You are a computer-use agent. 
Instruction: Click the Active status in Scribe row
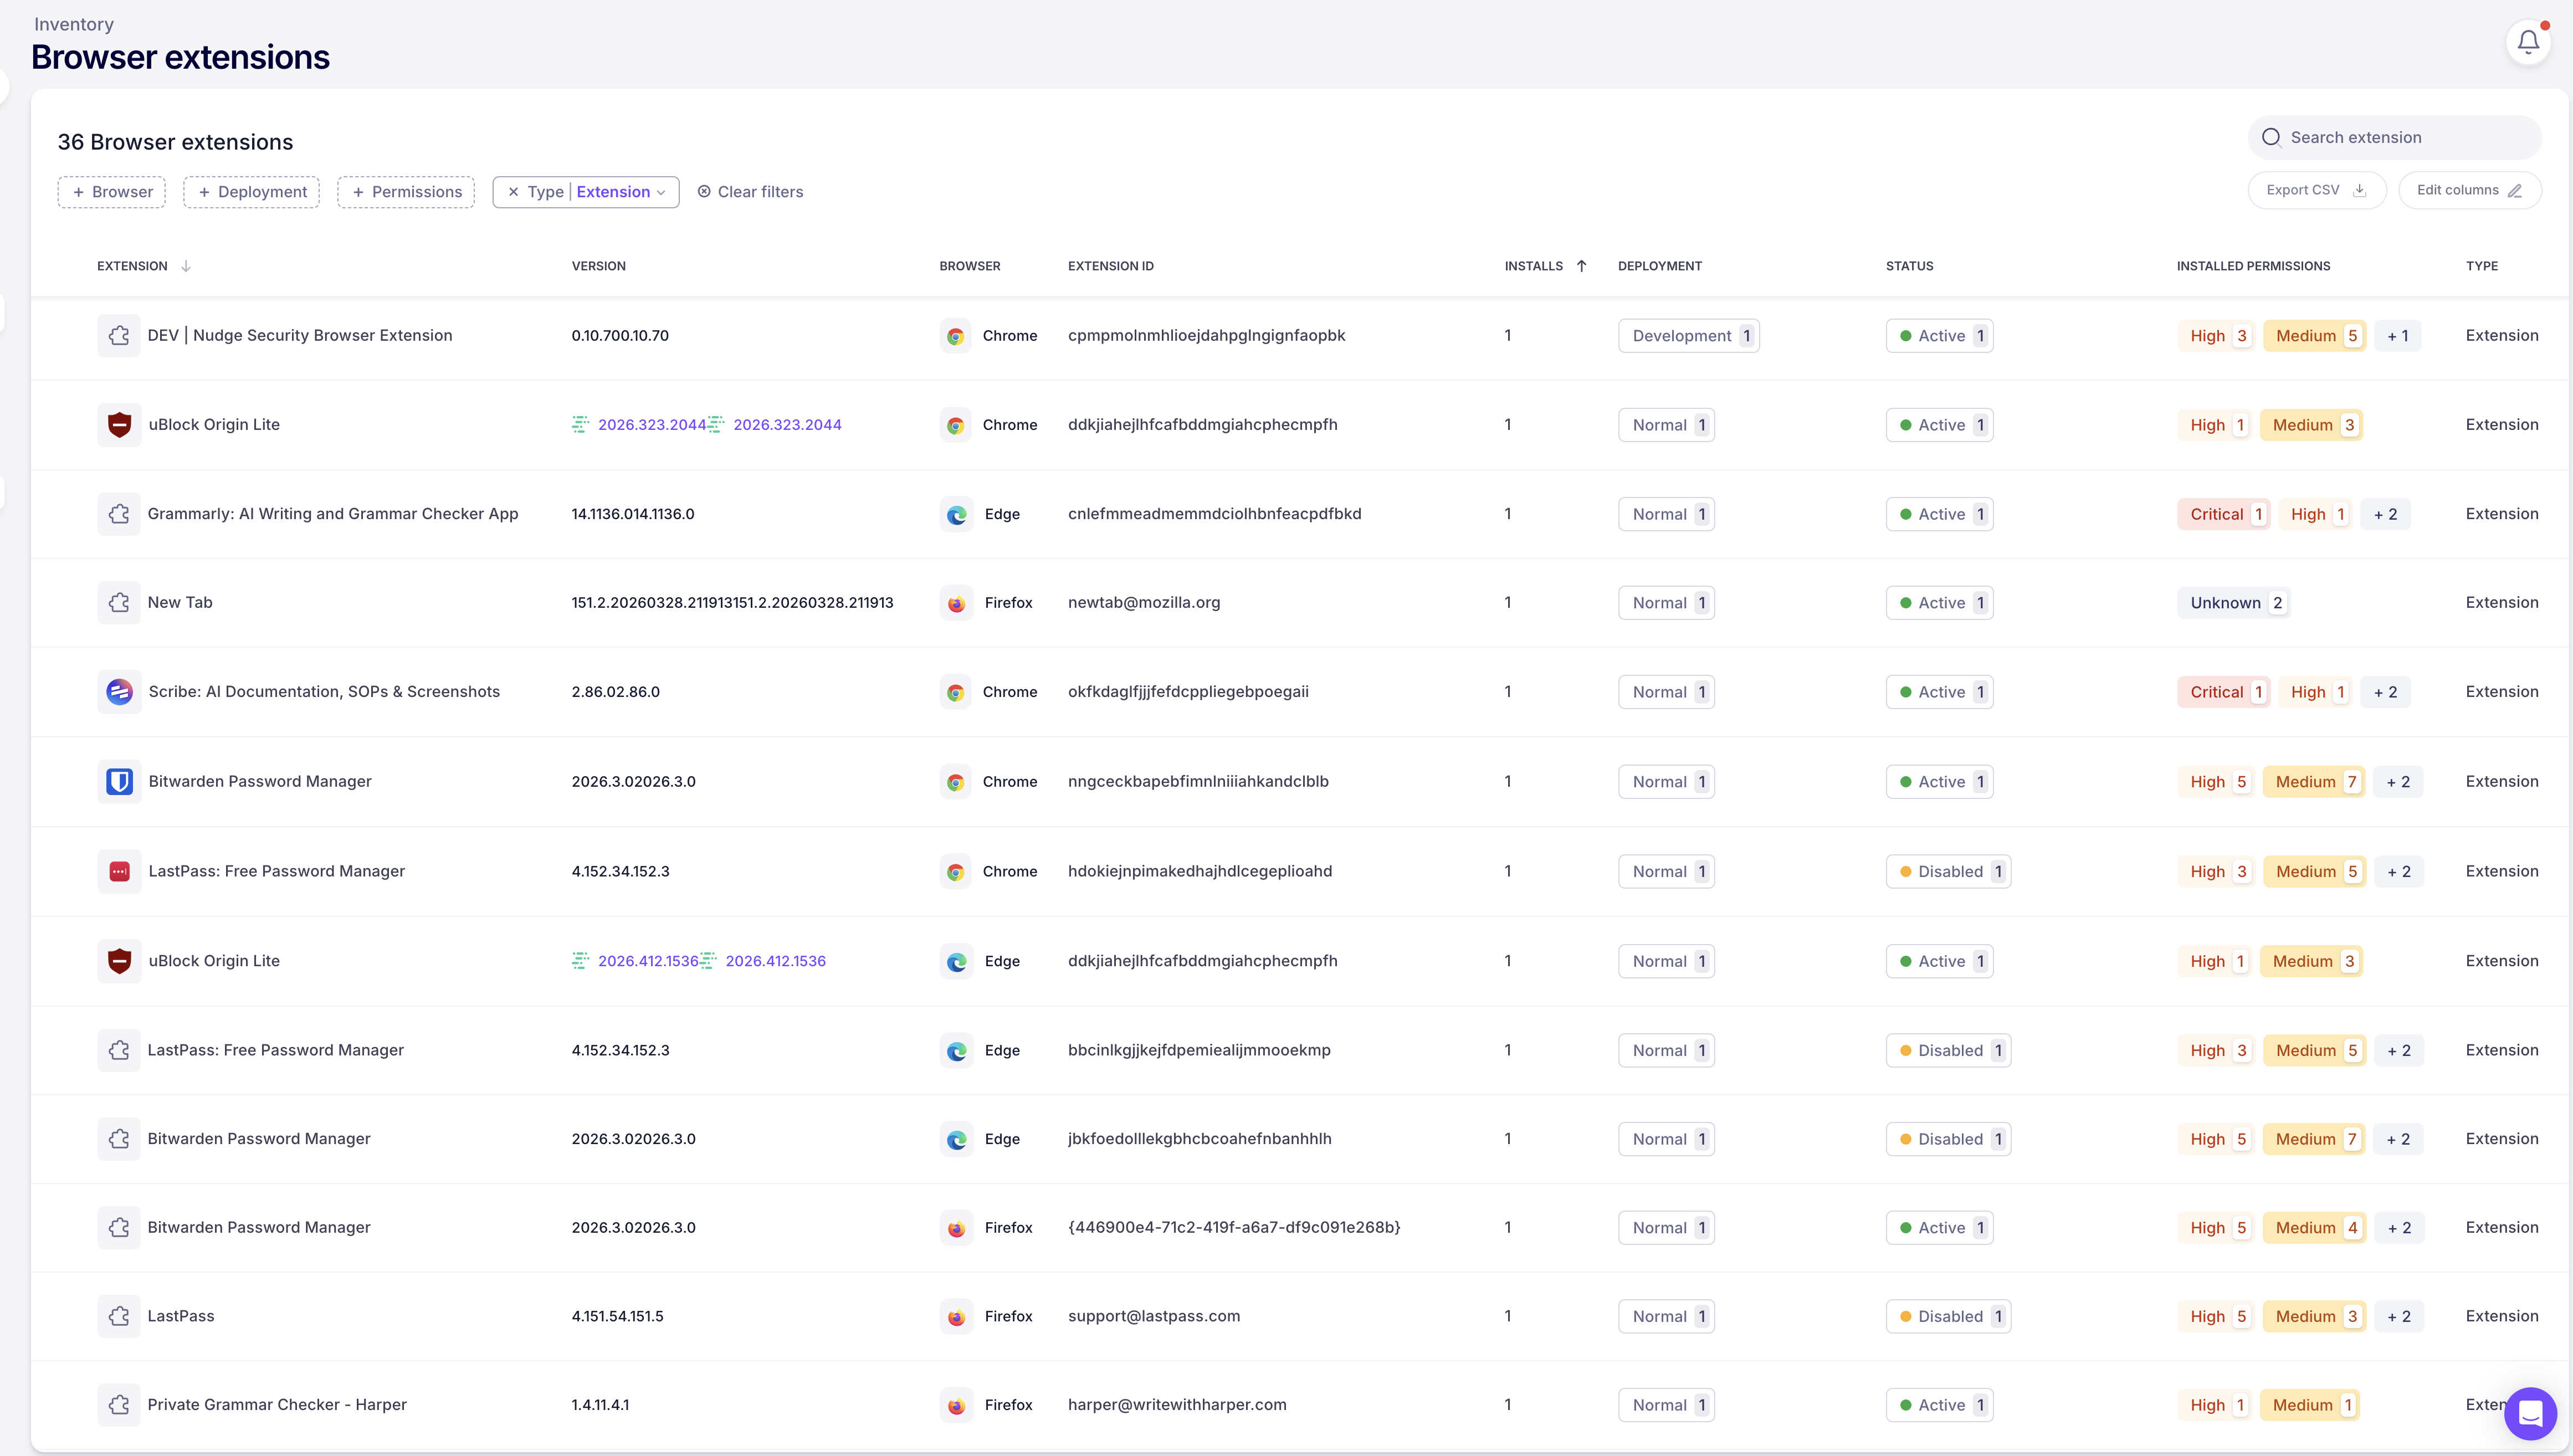click(1939, 692)
